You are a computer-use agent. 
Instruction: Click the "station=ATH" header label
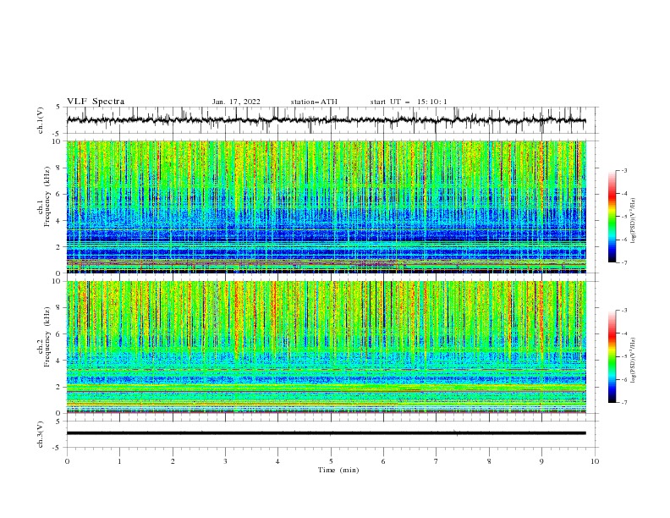pyautogui.click(x=314, y=102)
